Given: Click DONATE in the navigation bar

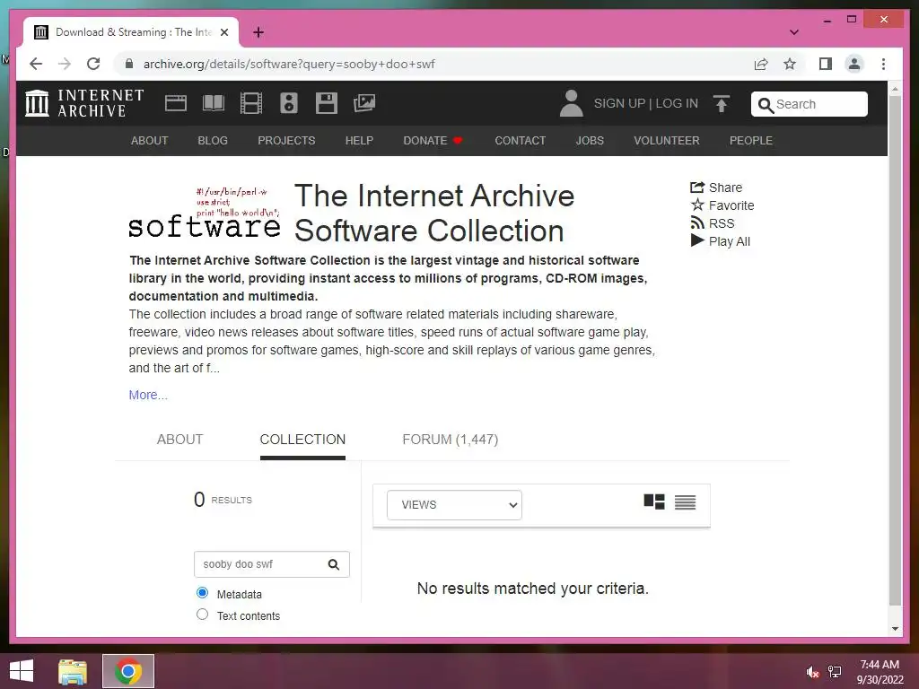Looking at the screenshot, I should coord(433,141).
